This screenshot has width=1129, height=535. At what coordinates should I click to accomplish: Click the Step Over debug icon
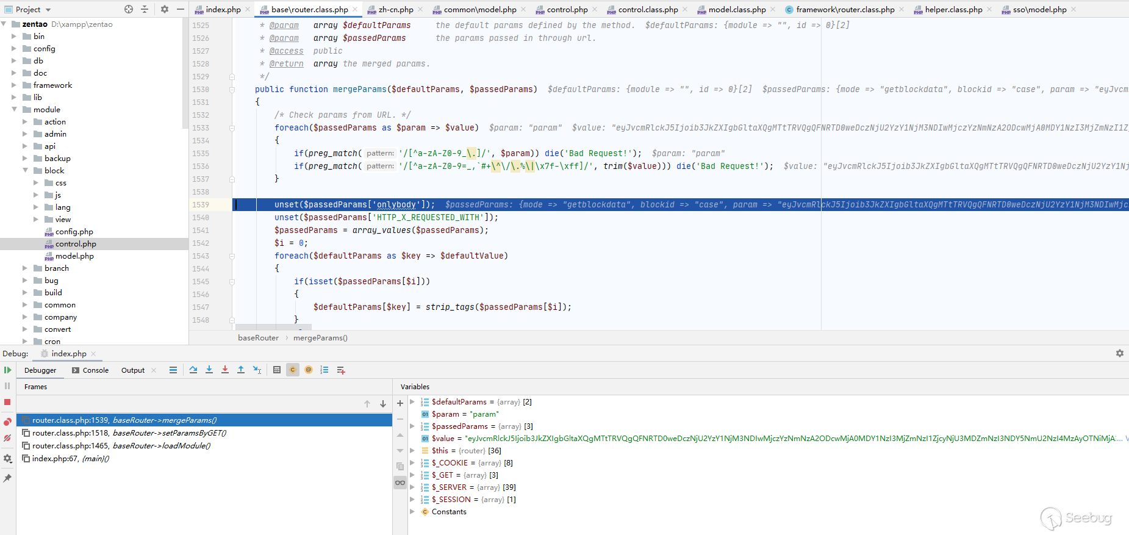click(x=193, y=370)
